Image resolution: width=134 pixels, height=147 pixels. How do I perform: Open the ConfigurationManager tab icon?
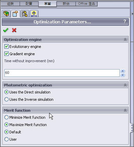[x=25, y=14]
